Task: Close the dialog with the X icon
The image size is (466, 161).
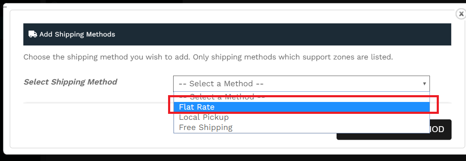Action: [461, 14]
